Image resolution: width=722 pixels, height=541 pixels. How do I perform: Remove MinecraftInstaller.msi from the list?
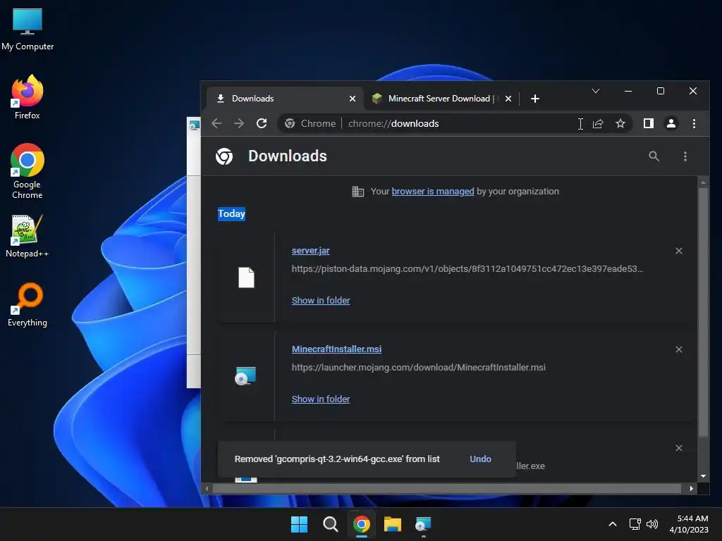point(679,349)
